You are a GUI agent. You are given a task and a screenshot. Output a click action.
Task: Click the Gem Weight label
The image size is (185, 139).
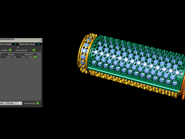pyautogui.click(x=6, y=44)
